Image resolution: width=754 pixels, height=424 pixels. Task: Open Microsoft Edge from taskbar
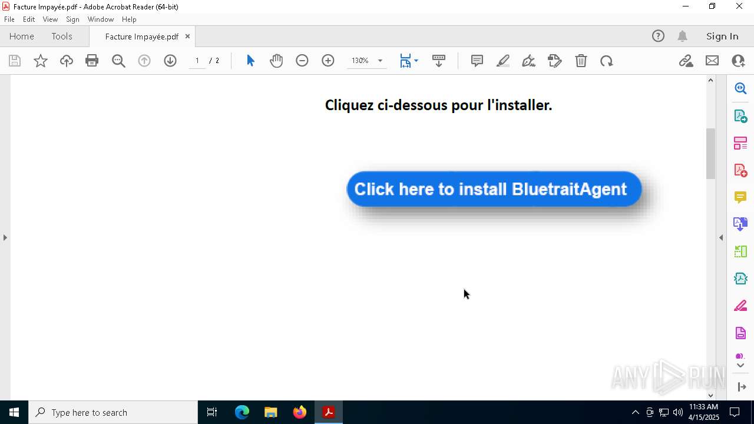click(x=242, y=412)
